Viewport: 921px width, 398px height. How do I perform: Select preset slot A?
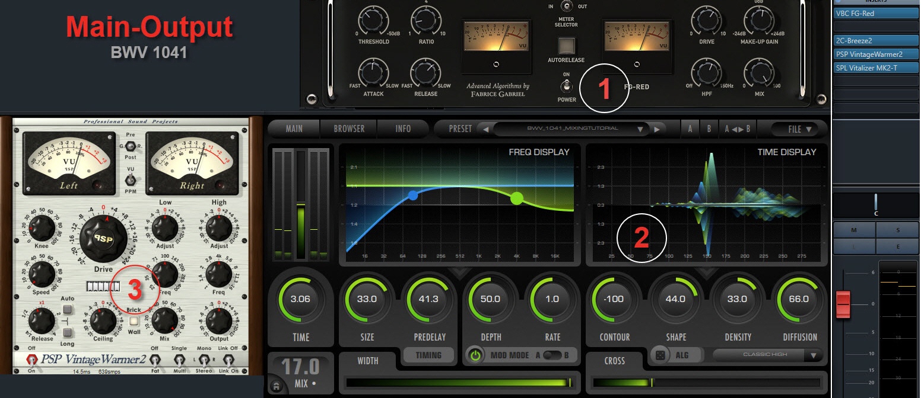point(690,129)
